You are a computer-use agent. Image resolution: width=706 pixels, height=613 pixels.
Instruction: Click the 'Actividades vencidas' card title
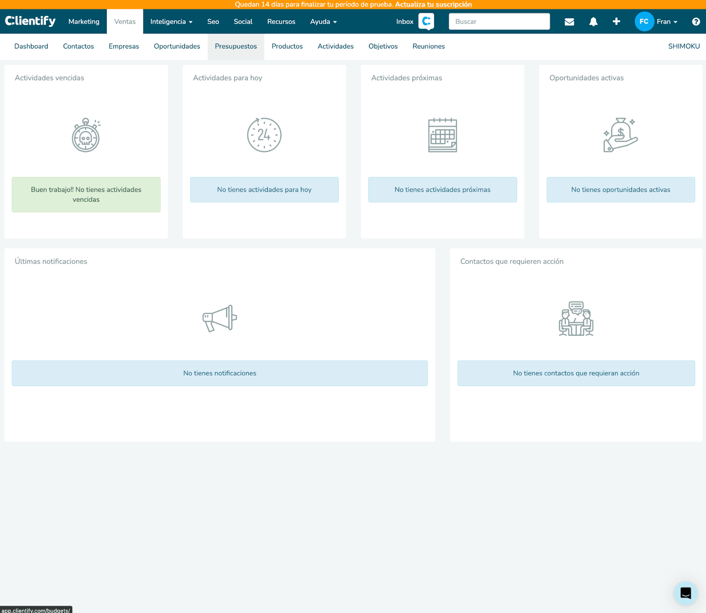pos(49,78)
